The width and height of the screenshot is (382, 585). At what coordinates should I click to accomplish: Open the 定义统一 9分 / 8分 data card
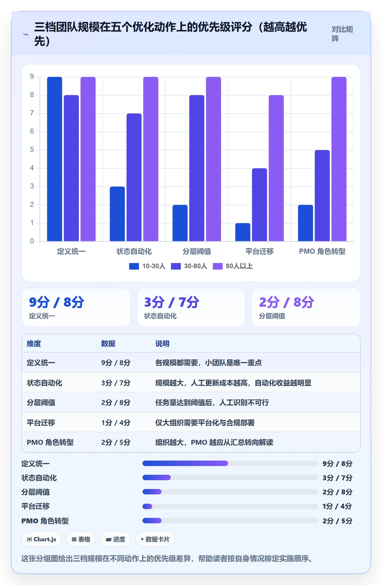[x=76, y=307]
